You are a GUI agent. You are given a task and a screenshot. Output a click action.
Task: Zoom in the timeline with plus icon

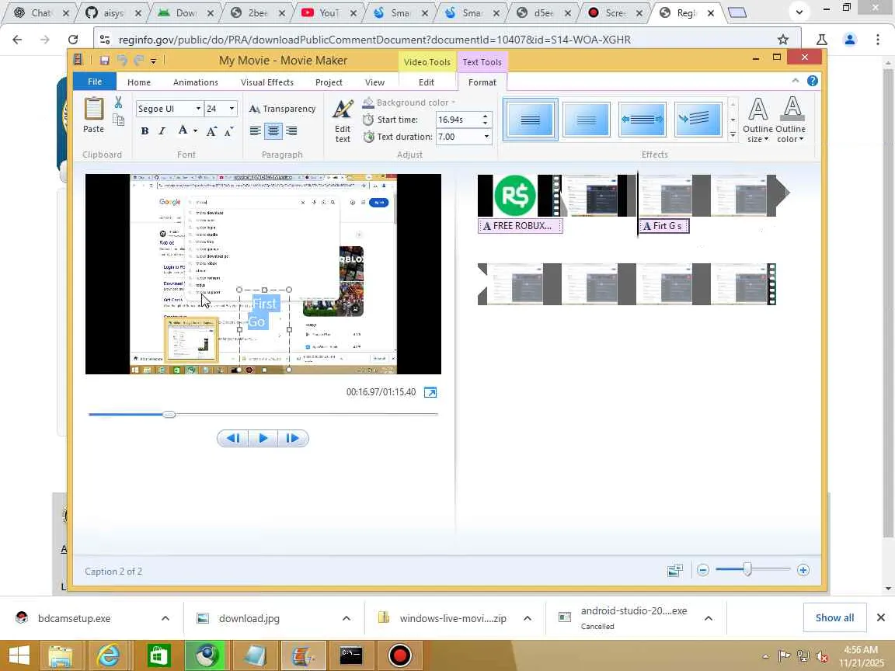pos(803,570)
